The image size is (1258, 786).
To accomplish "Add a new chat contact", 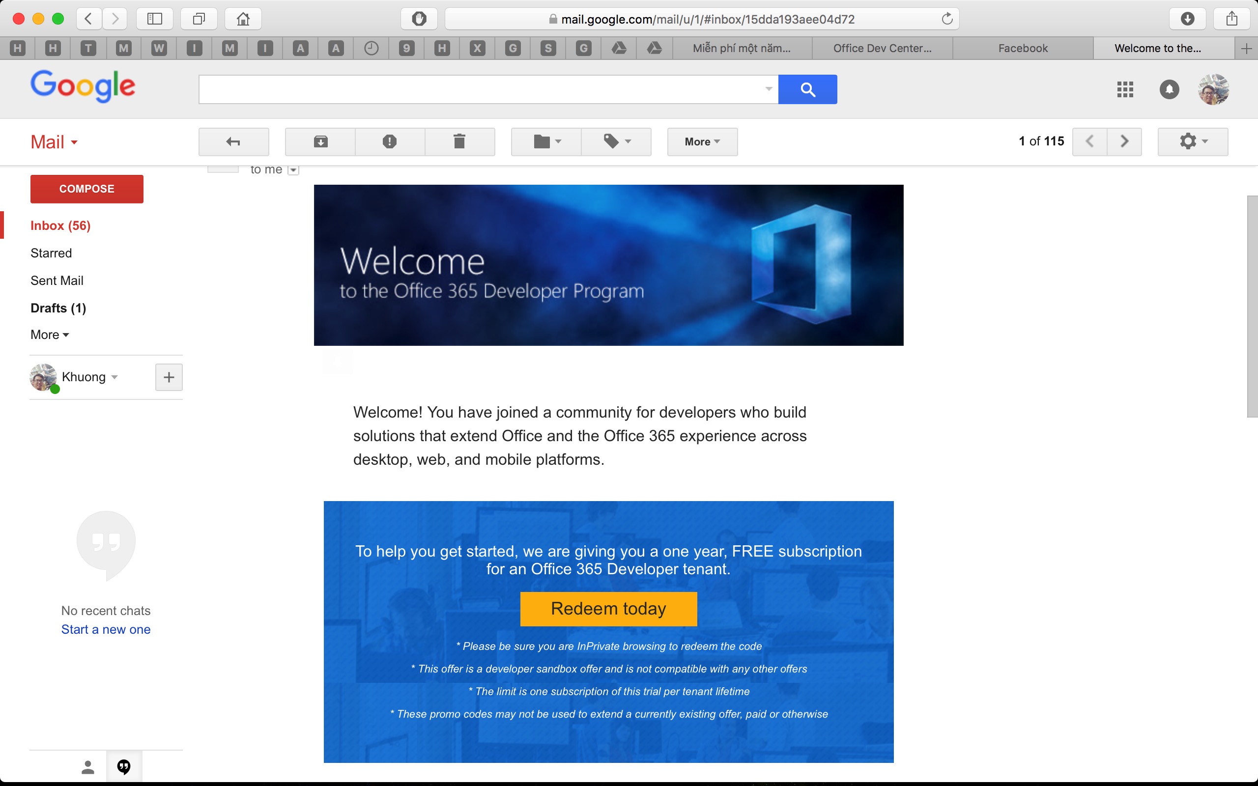I will [169, 377].
